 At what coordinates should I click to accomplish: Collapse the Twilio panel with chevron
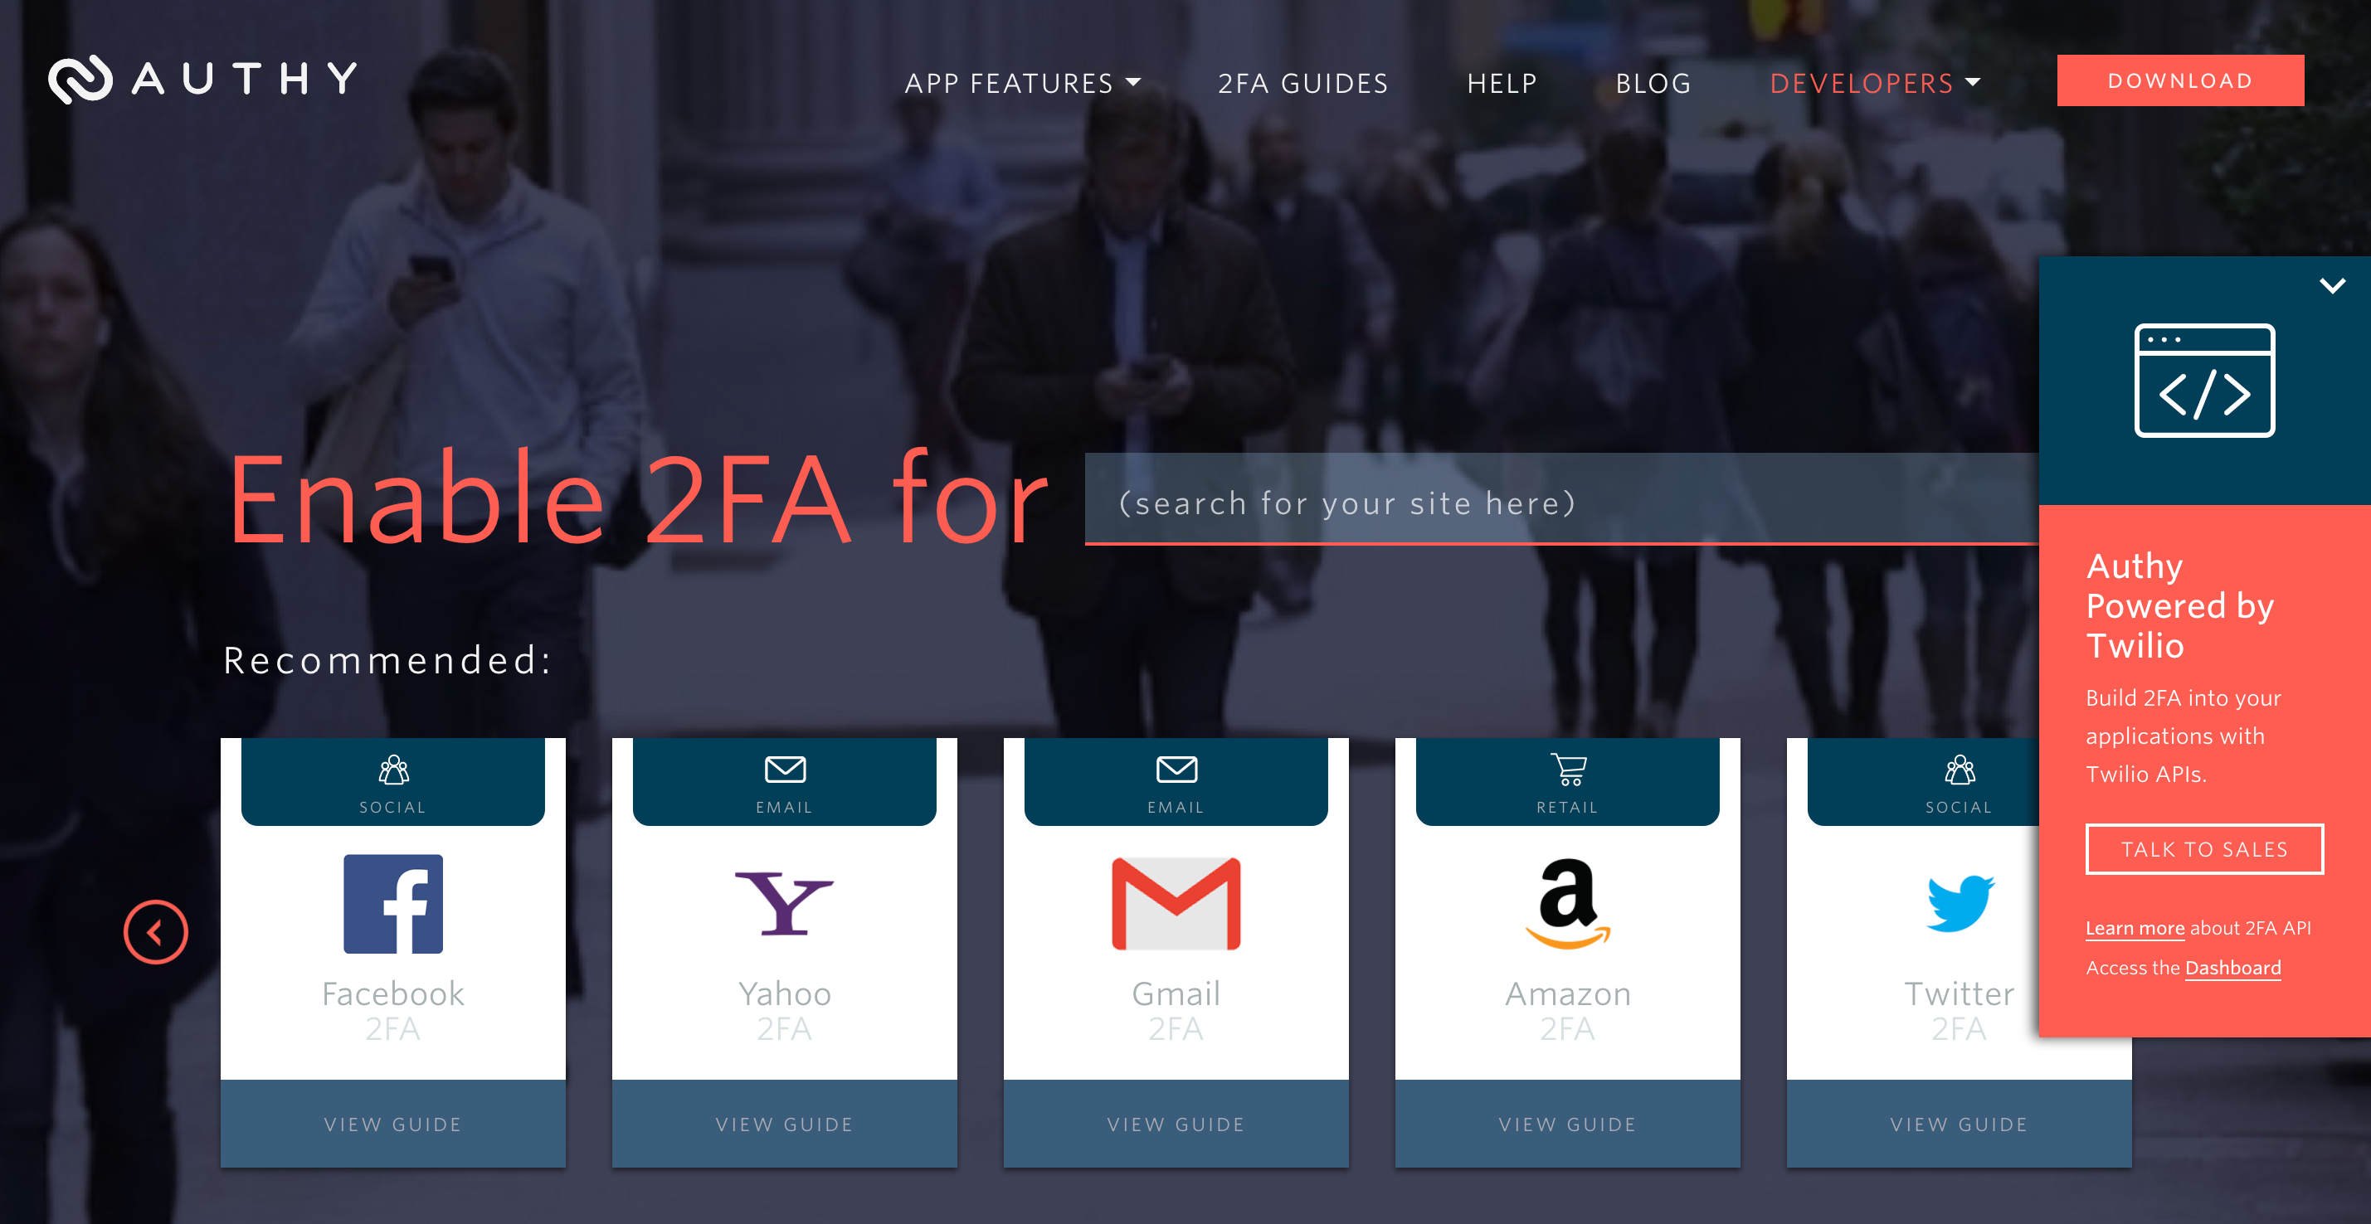[x=2331, y=285]
